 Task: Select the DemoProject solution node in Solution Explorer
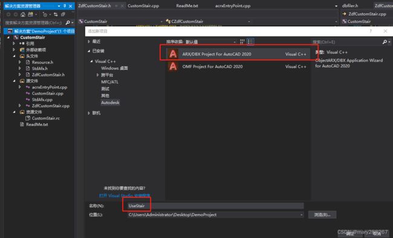click(39, 31)
